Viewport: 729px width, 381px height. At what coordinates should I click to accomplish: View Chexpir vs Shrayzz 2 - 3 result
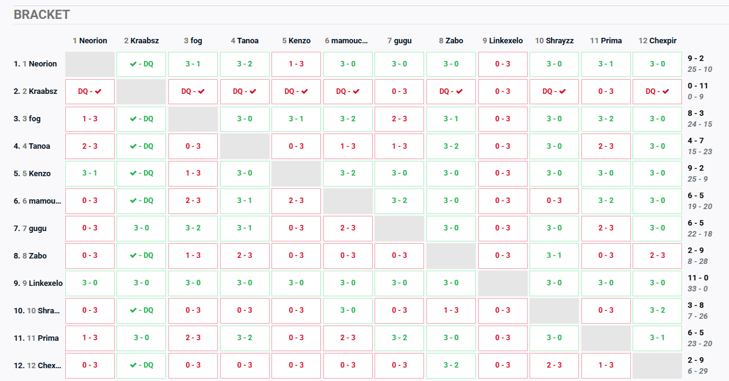[x=554, y=365]
